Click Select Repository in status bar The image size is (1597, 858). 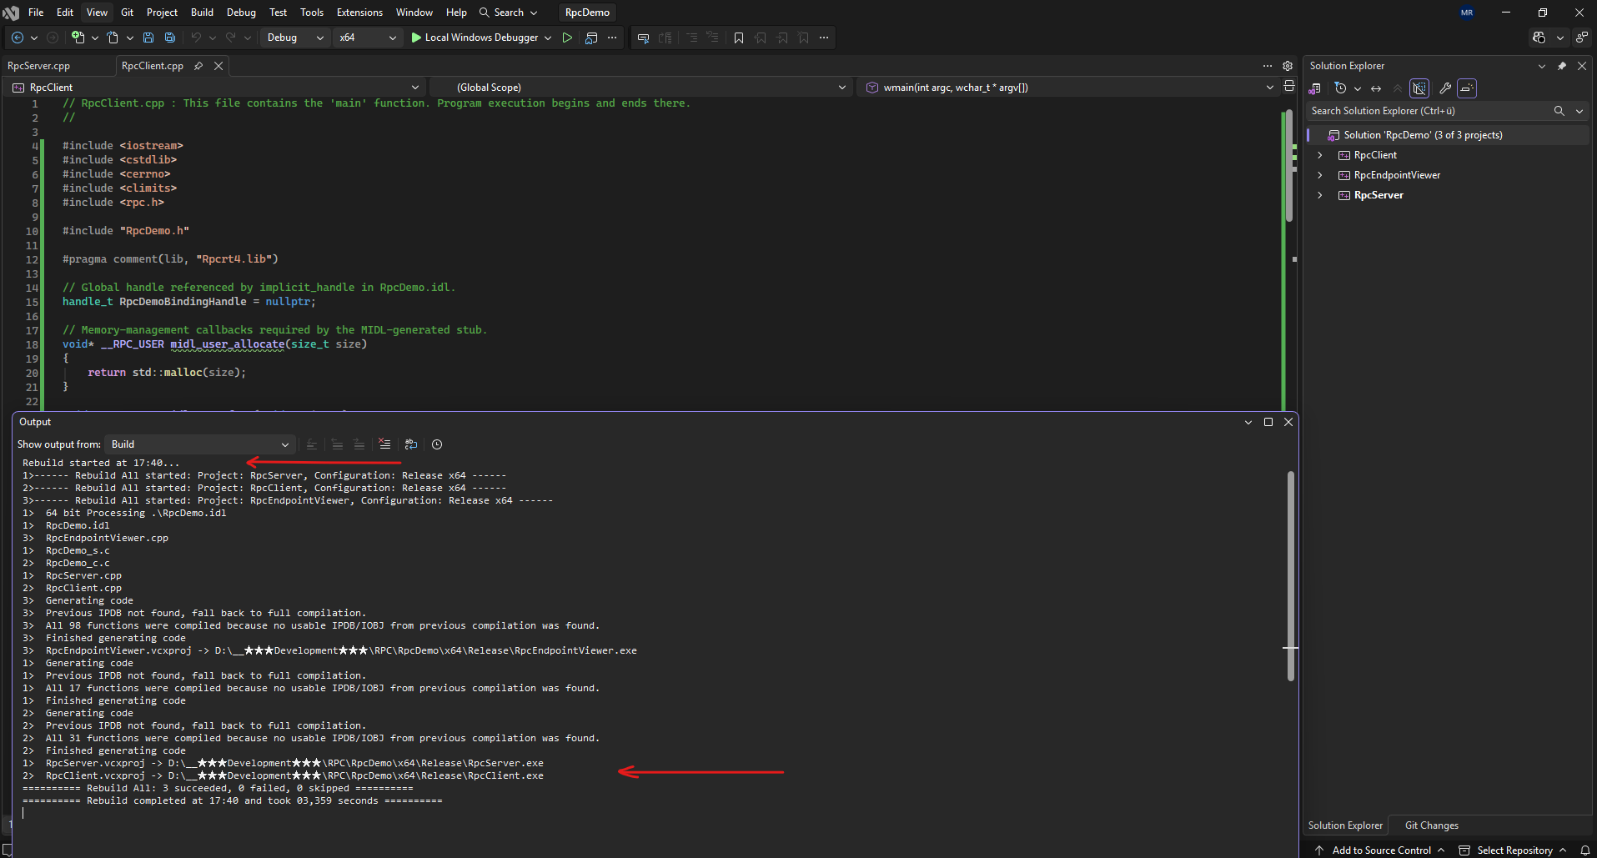(x=1514, y=850)
